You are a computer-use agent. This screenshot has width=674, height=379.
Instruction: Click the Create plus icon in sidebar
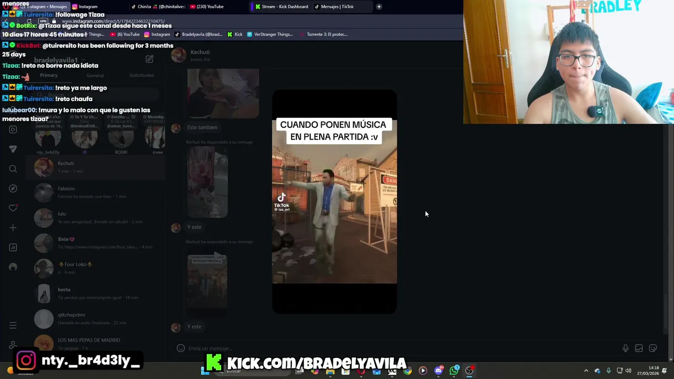(x=13, y=228)
